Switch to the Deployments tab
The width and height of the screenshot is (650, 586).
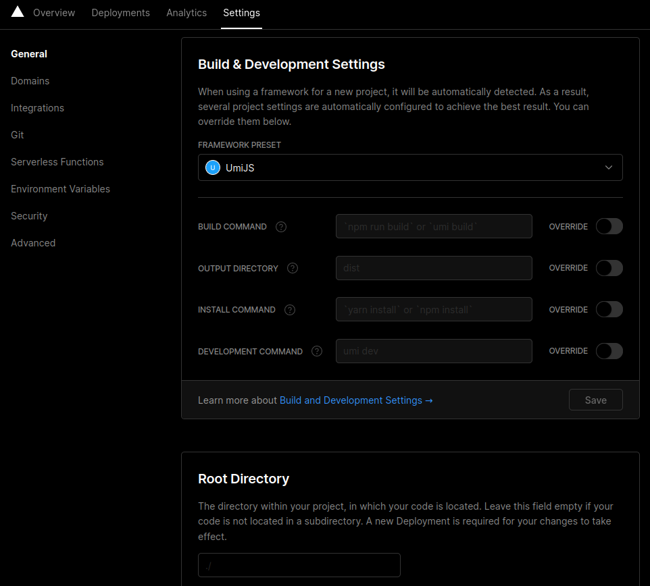(120, 13)
